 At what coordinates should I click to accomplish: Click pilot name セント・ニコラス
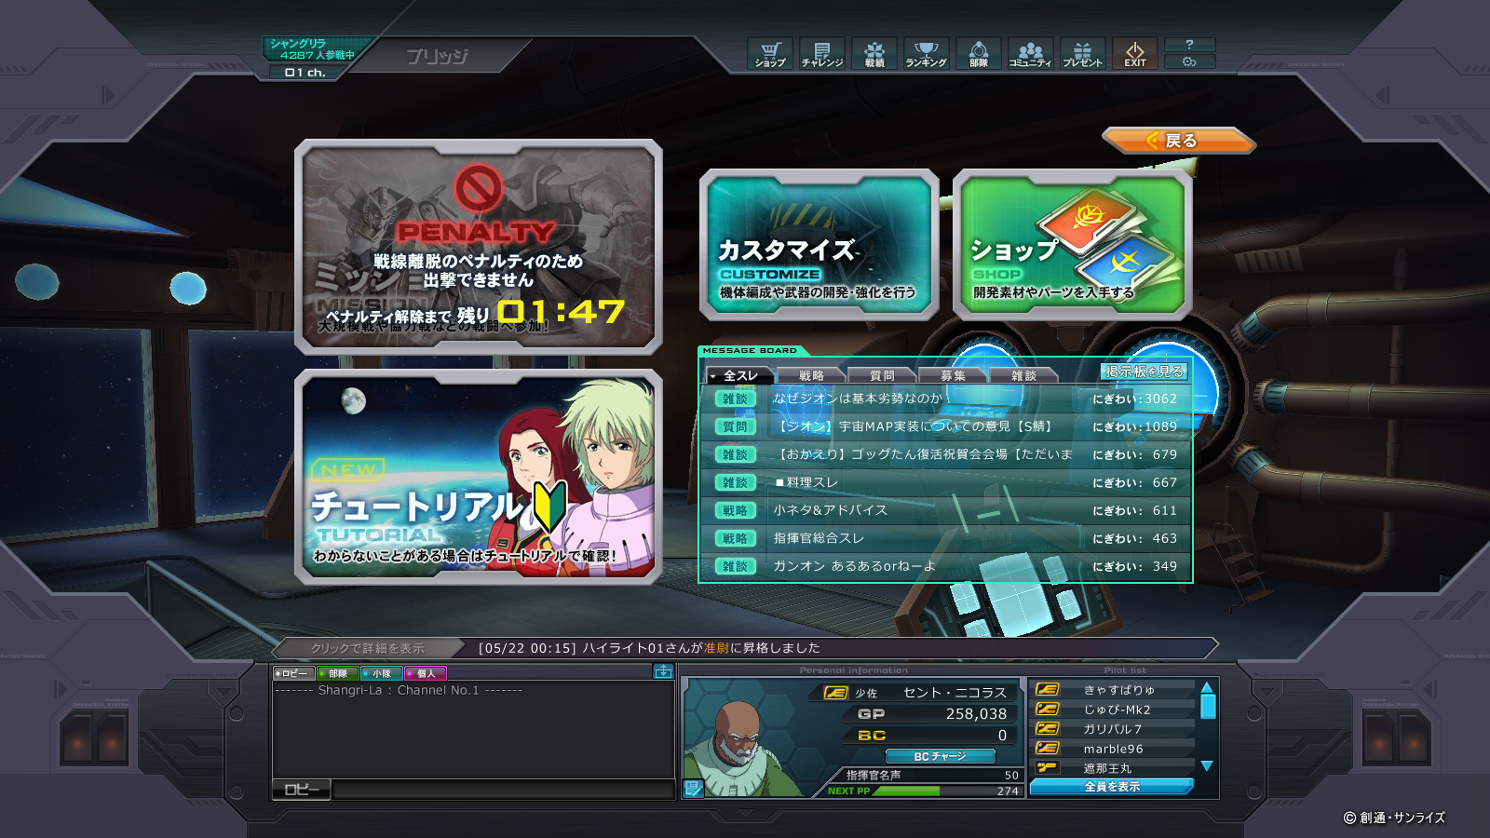955,693
